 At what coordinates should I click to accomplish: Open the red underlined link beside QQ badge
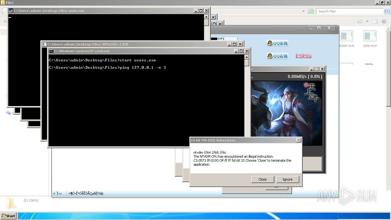[x=304, y=56]
